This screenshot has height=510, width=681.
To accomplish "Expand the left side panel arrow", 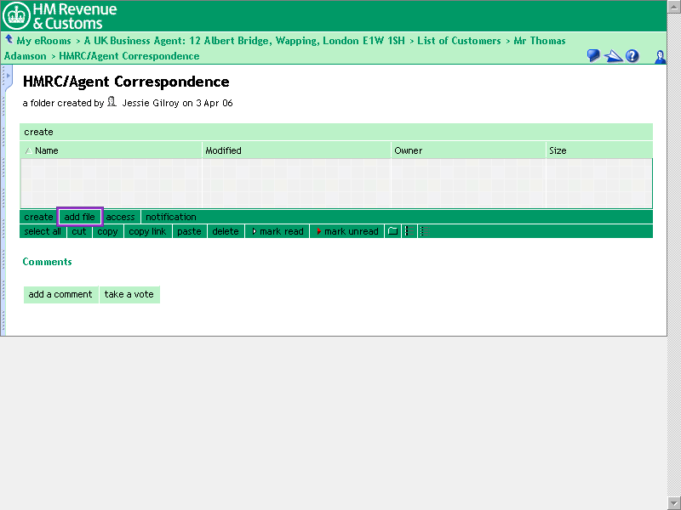I will point(8,76).
